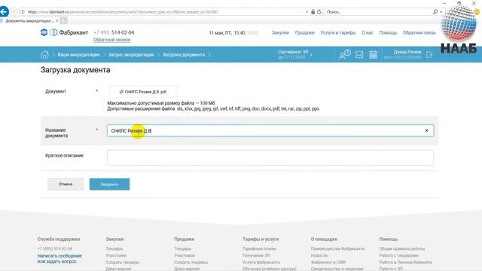
Task: Click 'Участники' under the Закупки footer column
Action: 116,255
